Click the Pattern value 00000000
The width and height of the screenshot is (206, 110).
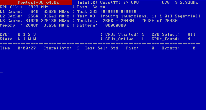[x=116, y=25]
